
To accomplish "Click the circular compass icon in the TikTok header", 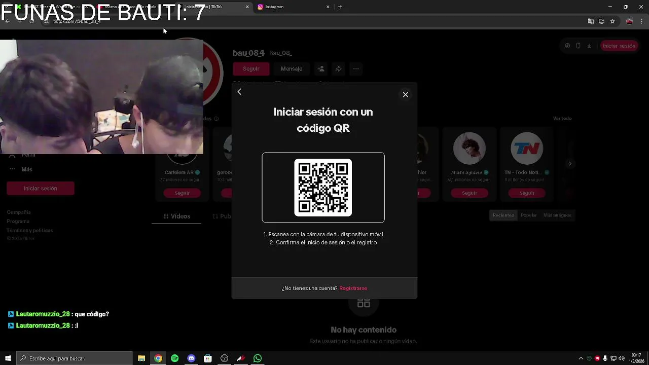I will [567, 46].
